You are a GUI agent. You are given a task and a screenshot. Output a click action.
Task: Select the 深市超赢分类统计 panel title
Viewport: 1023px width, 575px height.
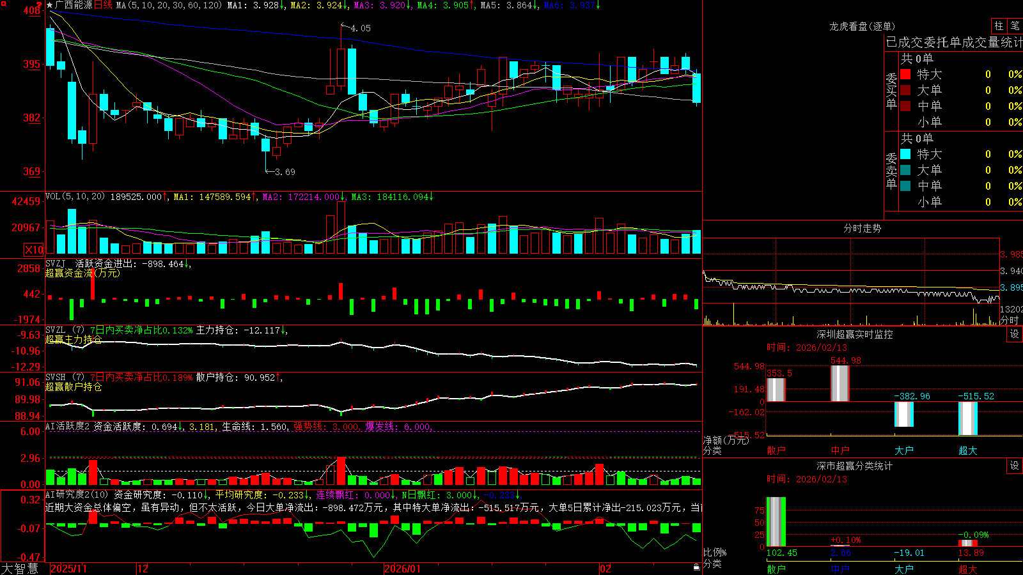[x=855, y=466]
